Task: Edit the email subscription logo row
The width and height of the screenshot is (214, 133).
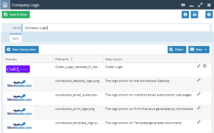Action: click(199, 94)
